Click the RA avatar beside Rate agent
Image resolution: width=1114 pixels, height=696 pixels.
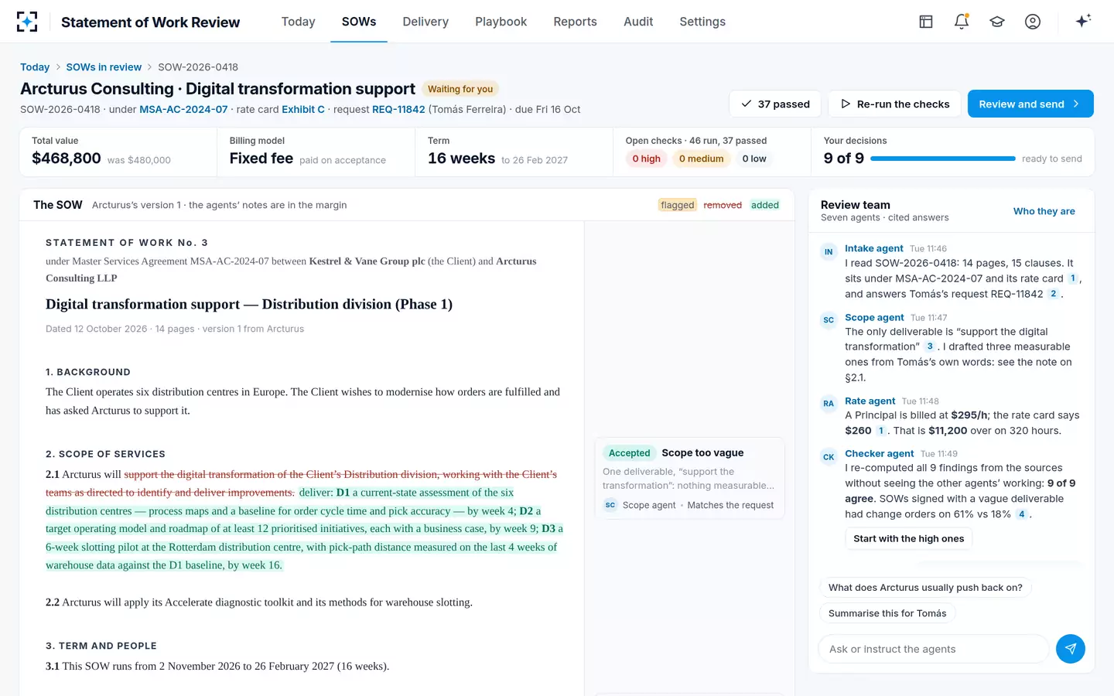pyautogui.click(x=829, y=404)
